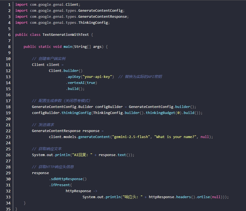Click the vertexAI method call
The image size is (246, 211).
[76, 83]
